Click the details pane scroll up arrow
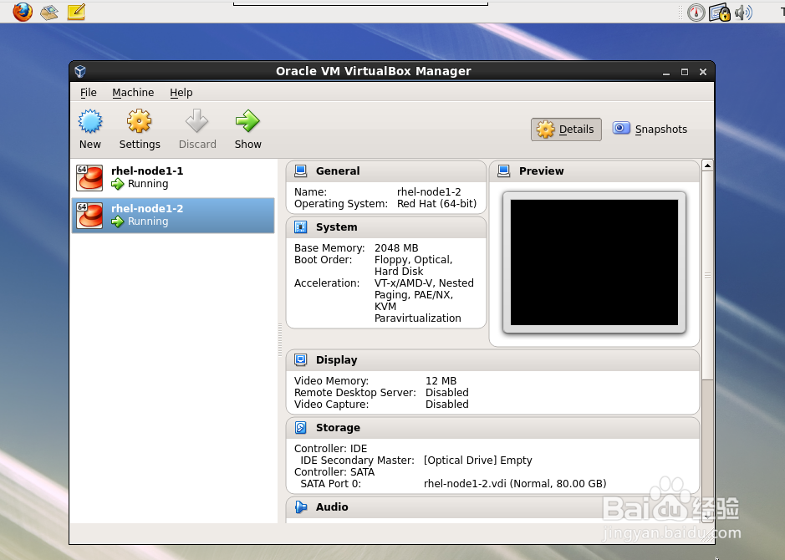 tap(707, 165)
